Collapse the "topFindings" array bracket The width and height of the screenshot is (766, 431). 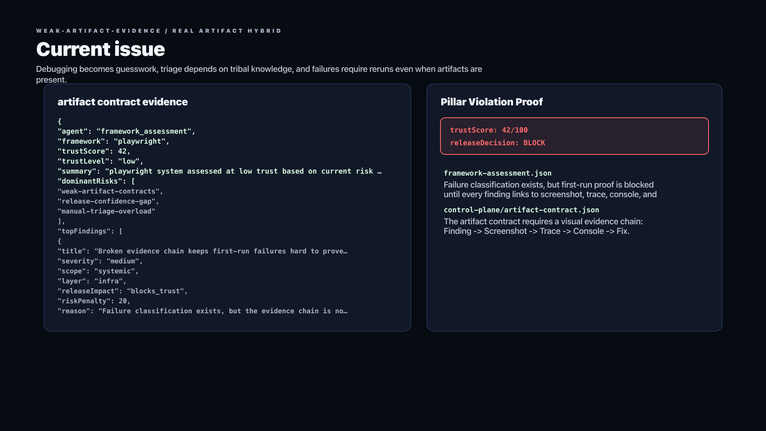(120, 231)
